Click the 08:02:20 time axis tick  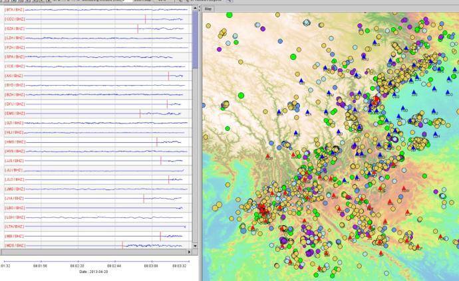[x=77, y=265]
